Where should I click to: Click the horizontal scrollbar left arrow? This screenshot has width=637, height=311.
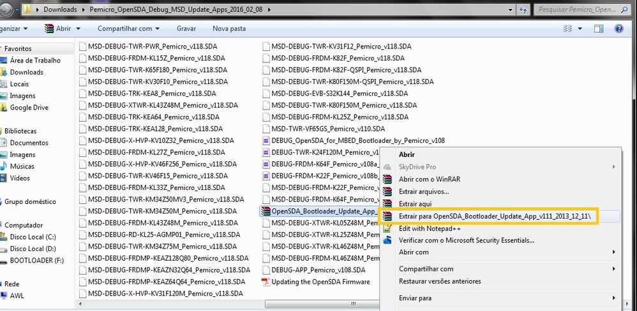(x=79, y=304)
